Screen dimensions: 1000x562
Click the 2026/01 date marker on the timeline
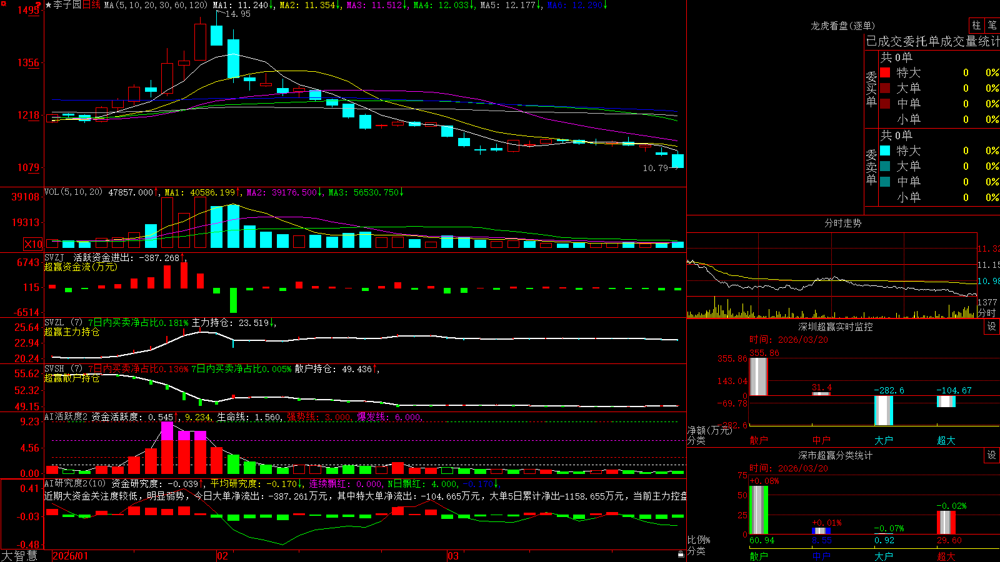point(71,556)
